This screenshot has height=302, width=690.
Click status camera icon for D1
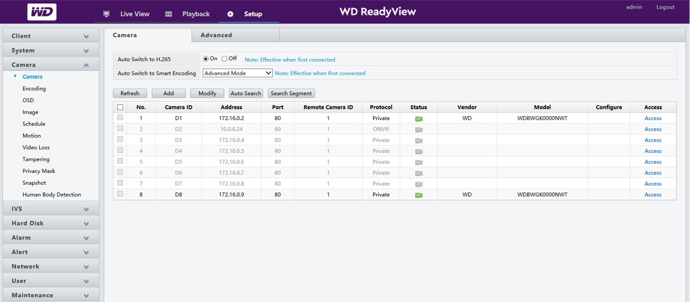coord(419,119)
